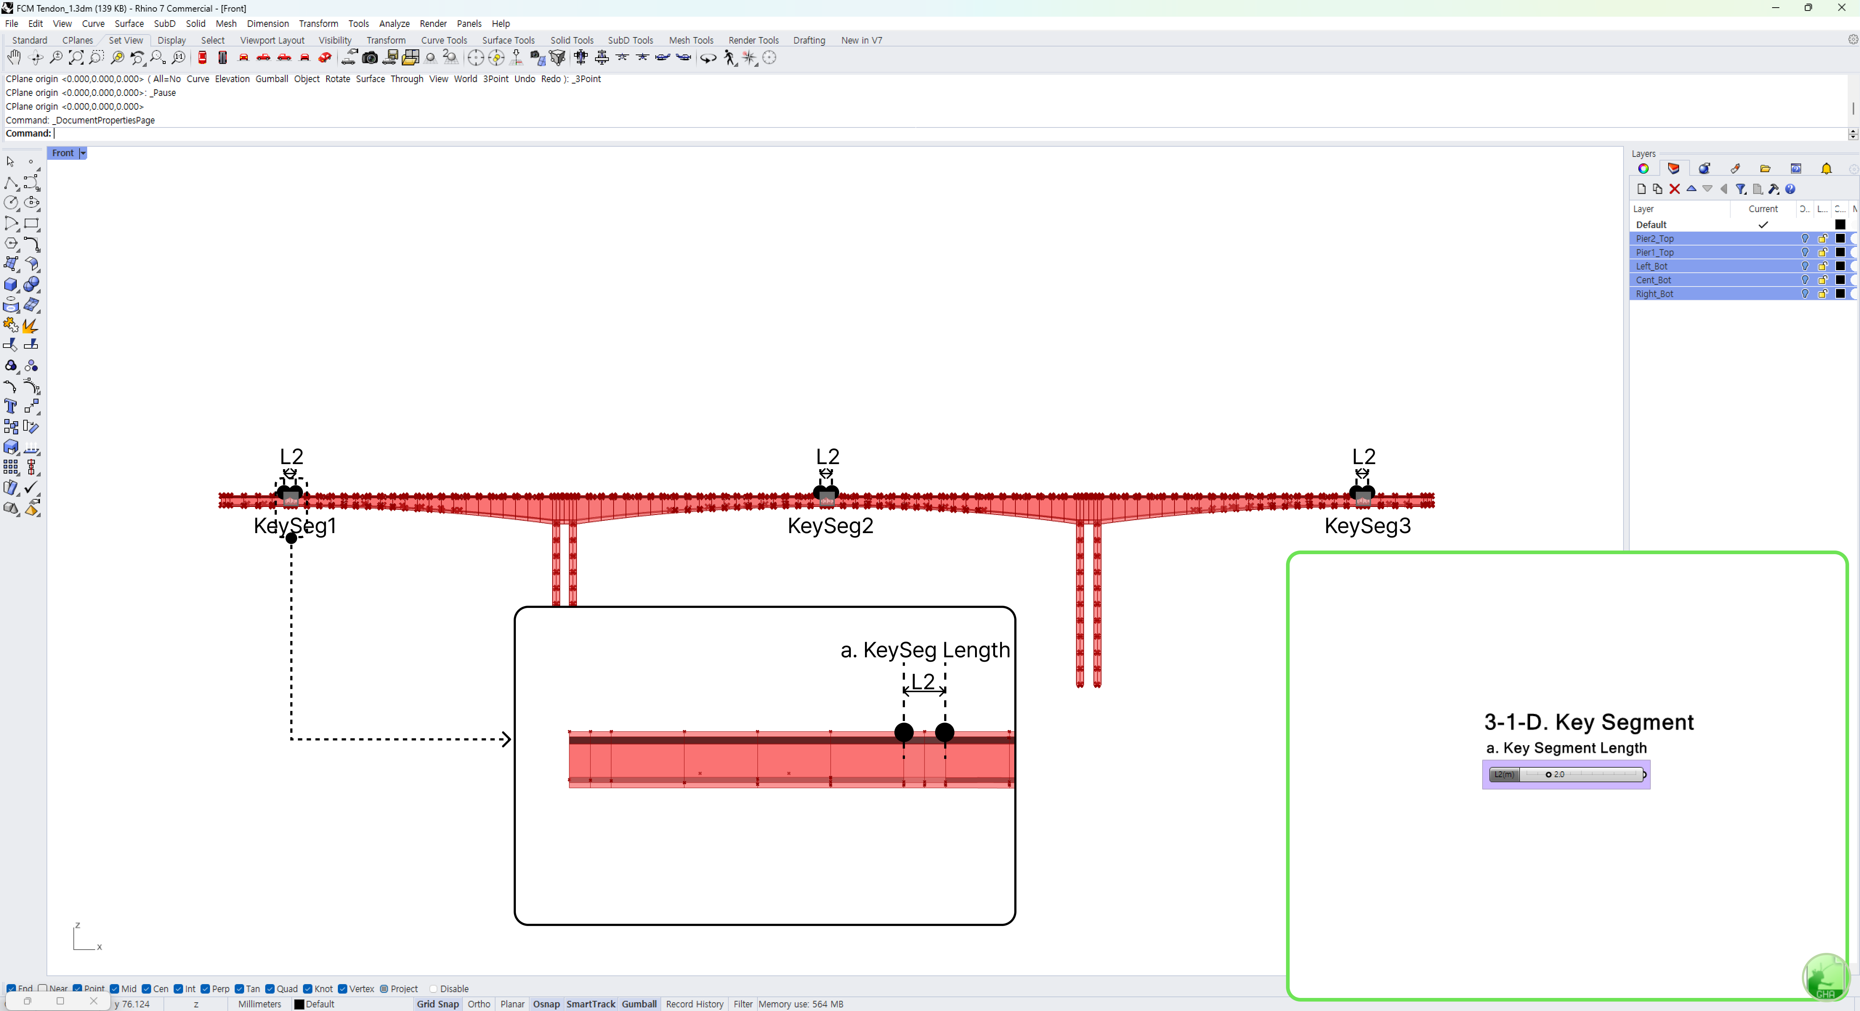Toggle Gumball in status bar
The image size is (1860, 1011).
[639, 1004]
